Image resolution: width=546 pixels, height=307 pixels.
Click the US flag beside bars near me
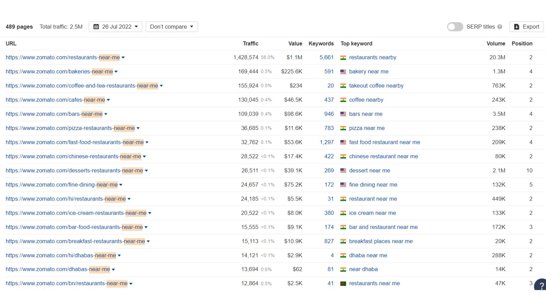[x=343, y=114]
